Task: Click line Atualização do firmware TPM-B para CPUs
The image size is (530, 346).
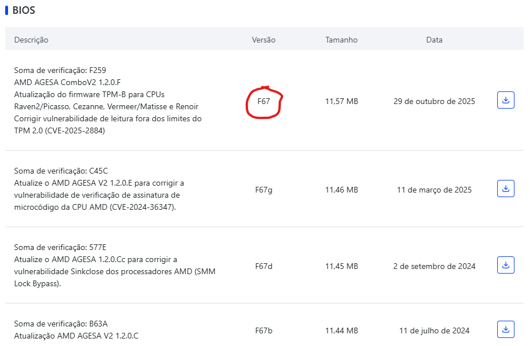Action: [x=89, y=94]
